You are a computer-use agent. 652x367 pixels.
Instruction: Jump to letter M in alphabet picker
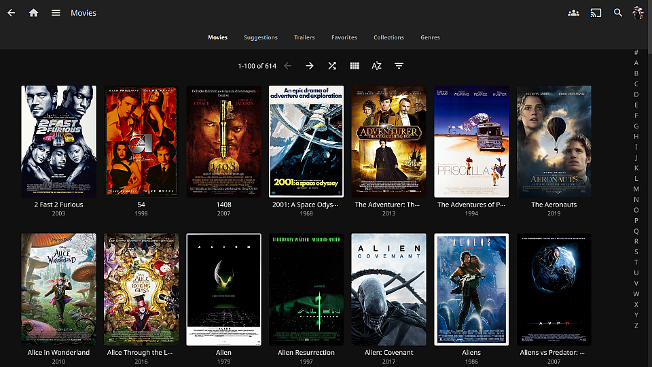[x=636, y=189]
